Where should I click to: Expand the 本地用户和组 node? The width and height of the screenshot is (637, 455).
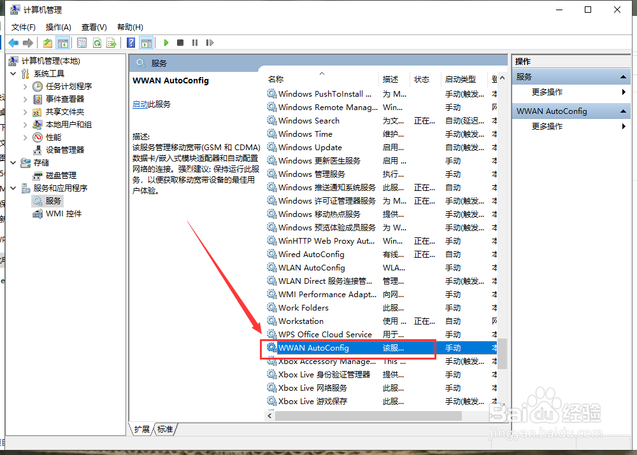pyautogui.click(x=25, y=125)
